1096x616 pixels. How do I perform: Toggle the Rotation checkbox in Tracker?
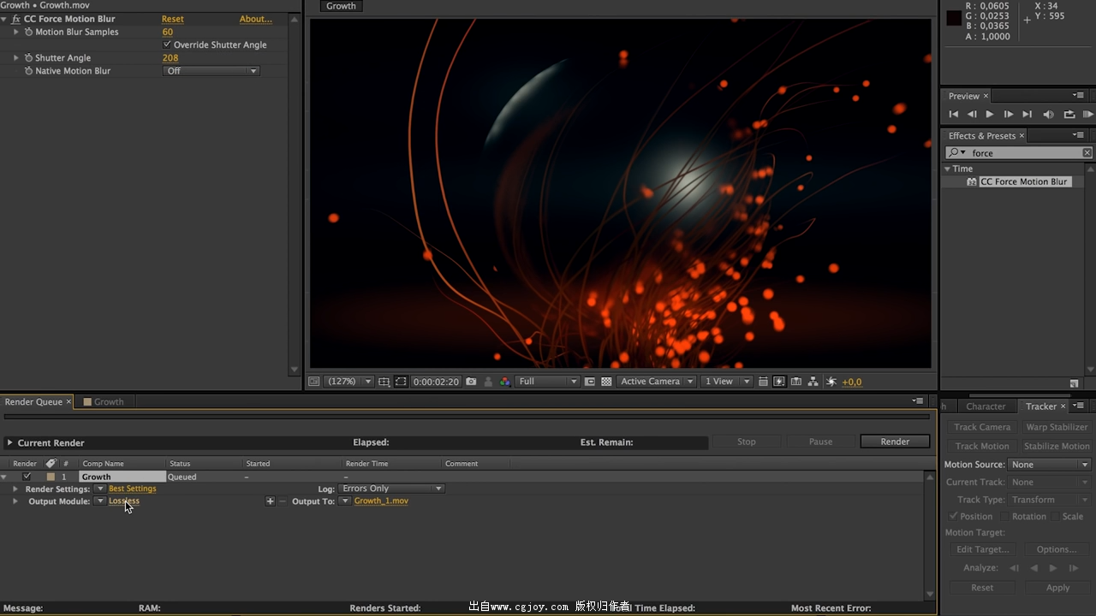point(1005,516)
